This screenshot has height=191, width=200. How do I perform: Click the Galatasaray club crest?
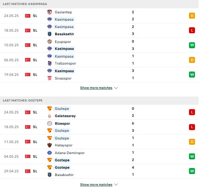pyautogui.click(x=49, y=116)
